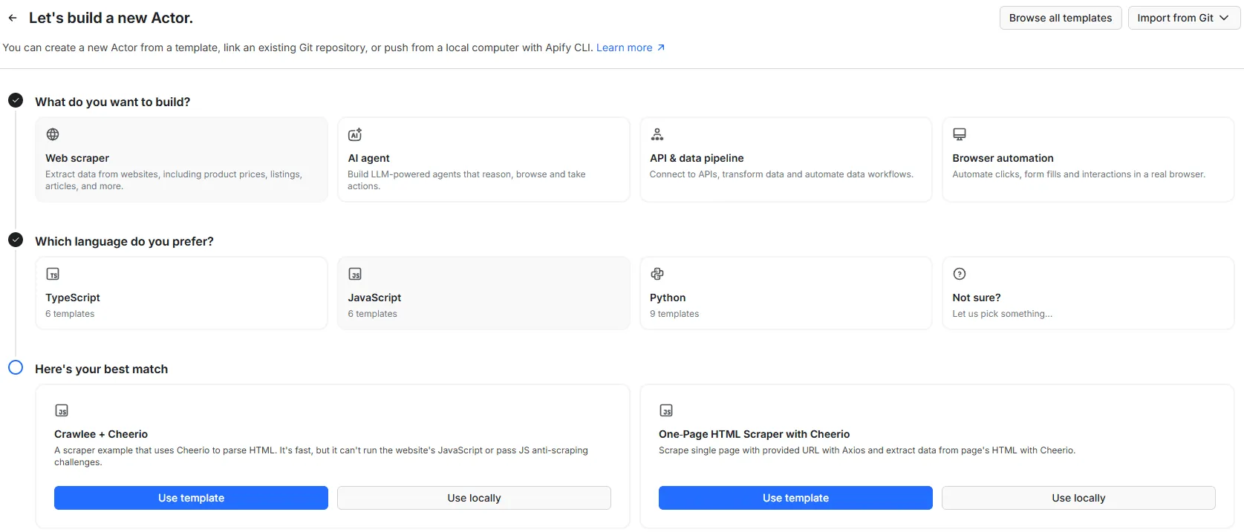Screen dimensions: 1244x532
Task: Select the JavaScript language card
Action: (483, 293)
